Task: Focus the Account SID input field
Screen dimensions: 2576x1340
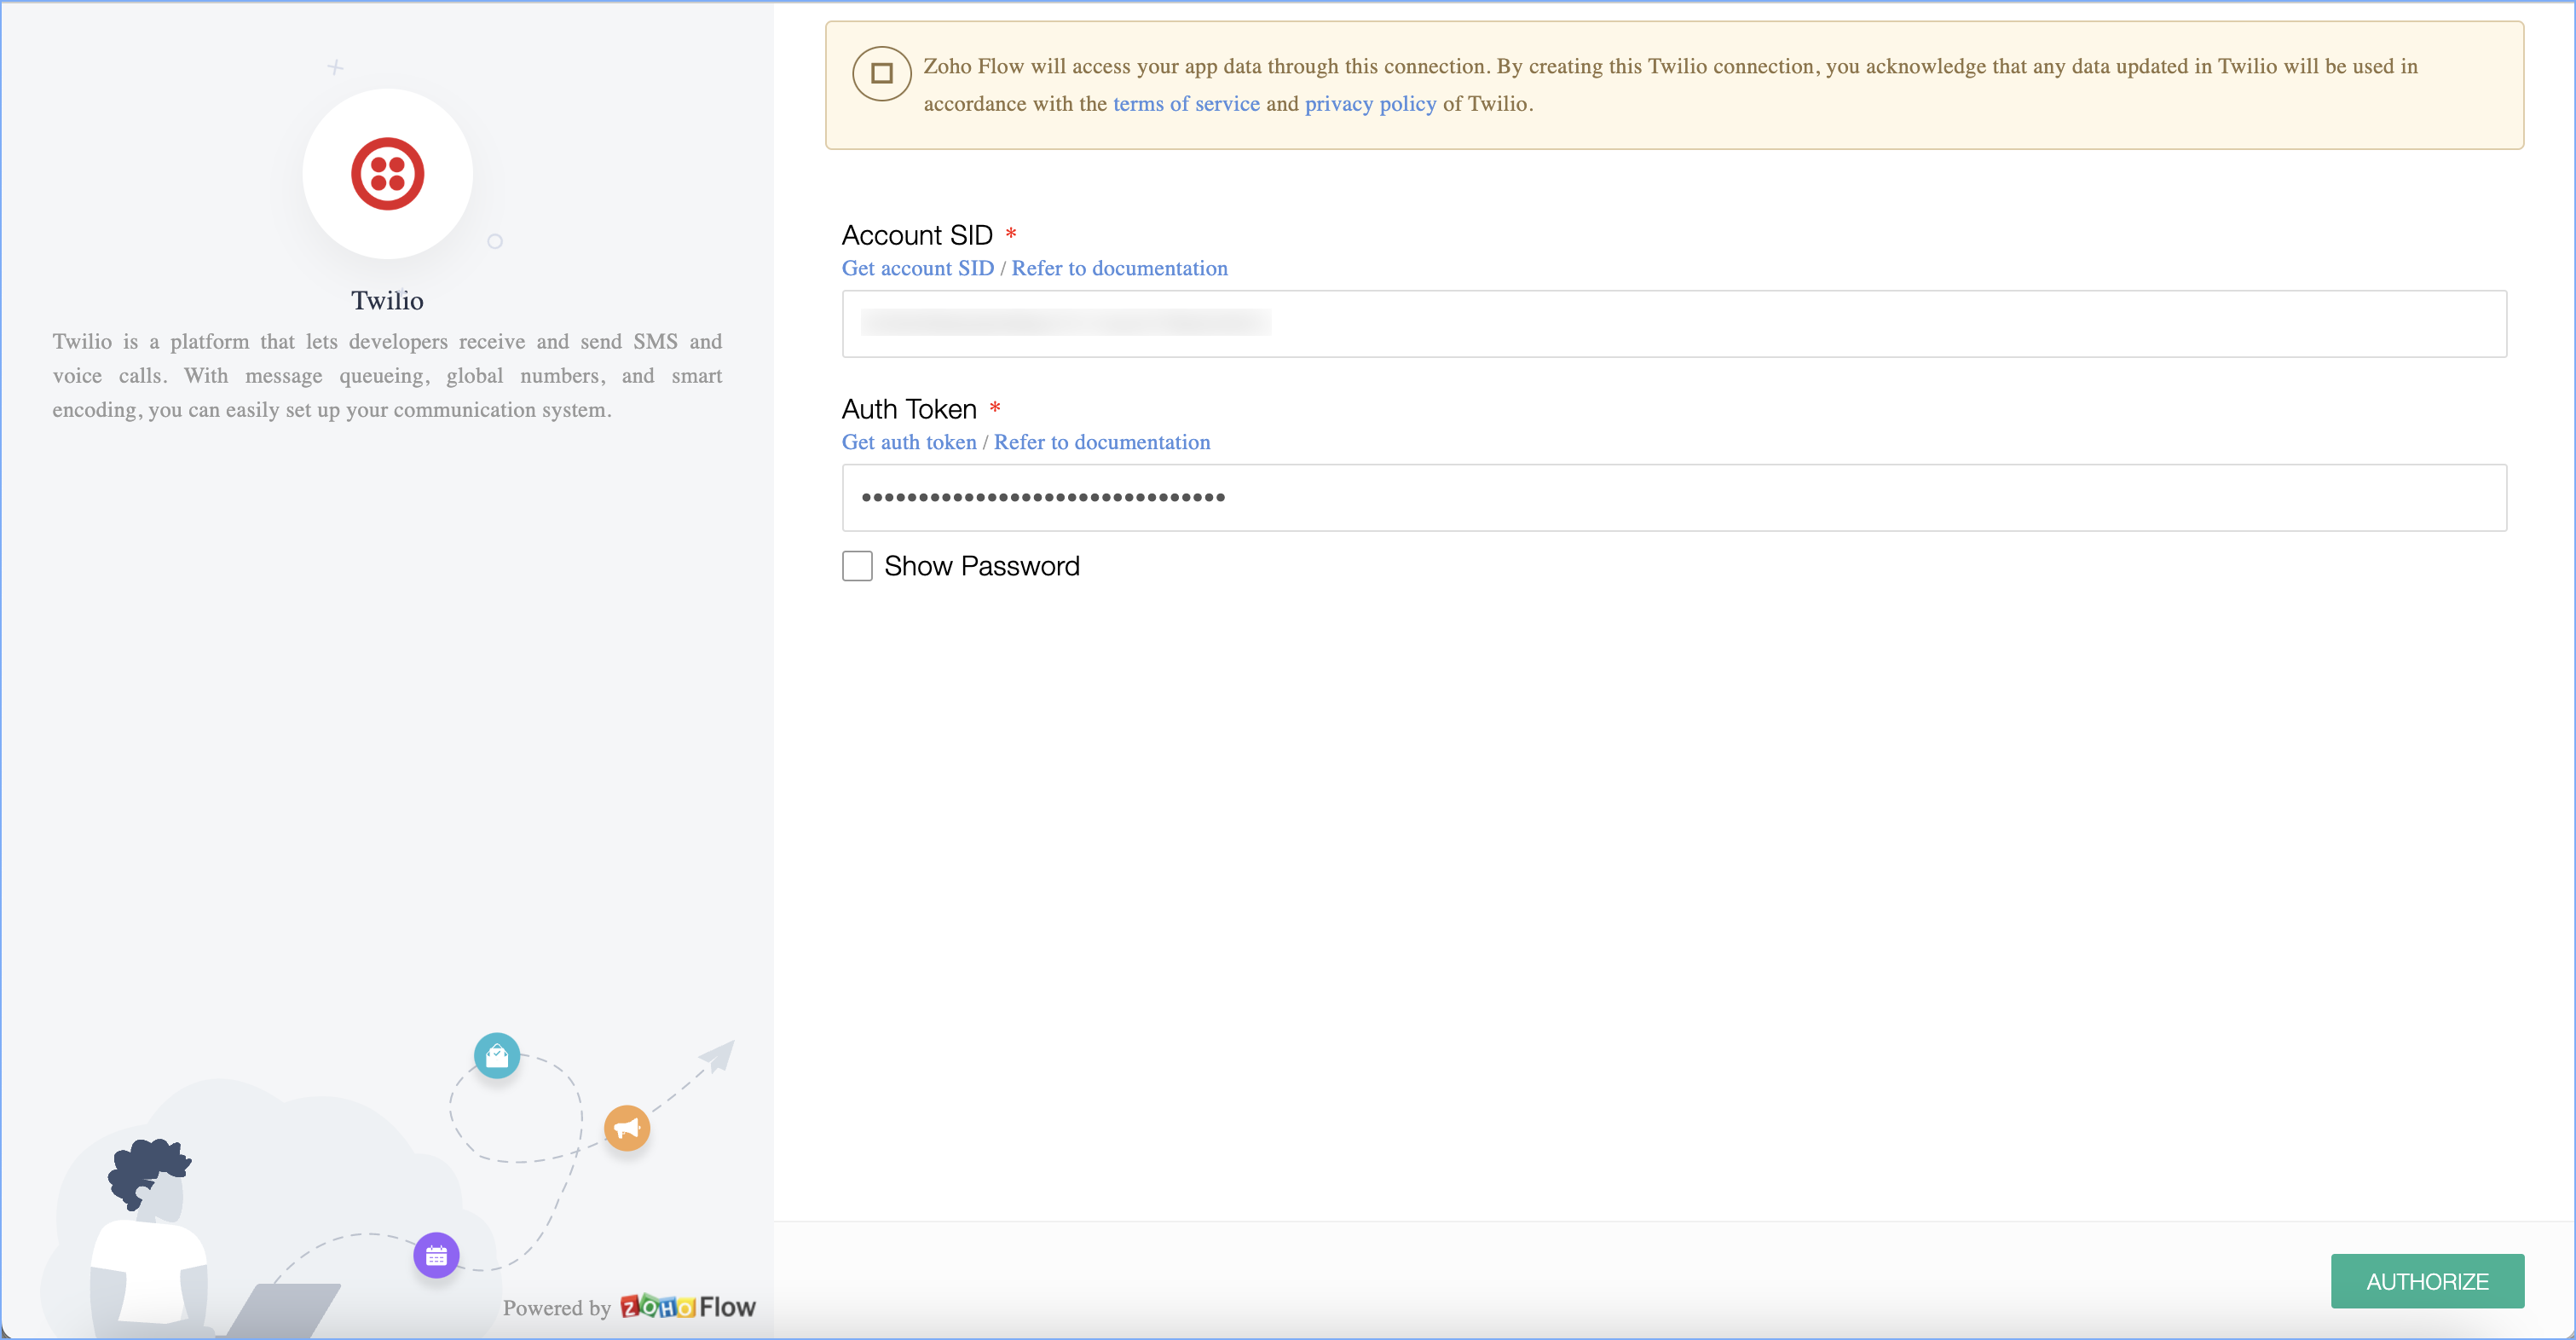Action: (x=1673, y=324)
